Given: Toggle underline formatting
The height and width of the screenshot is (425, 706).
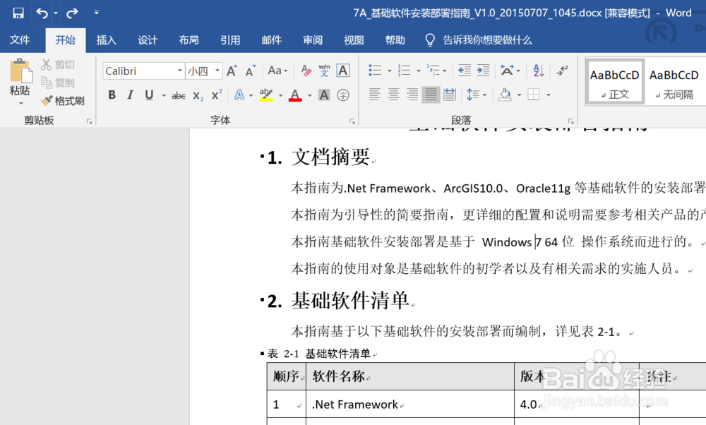Looking at the screenshot, I should point(149,95).
